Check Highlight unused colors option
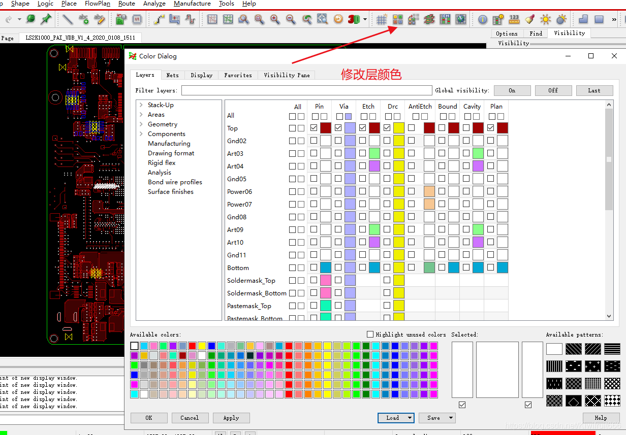 [370, 334]
